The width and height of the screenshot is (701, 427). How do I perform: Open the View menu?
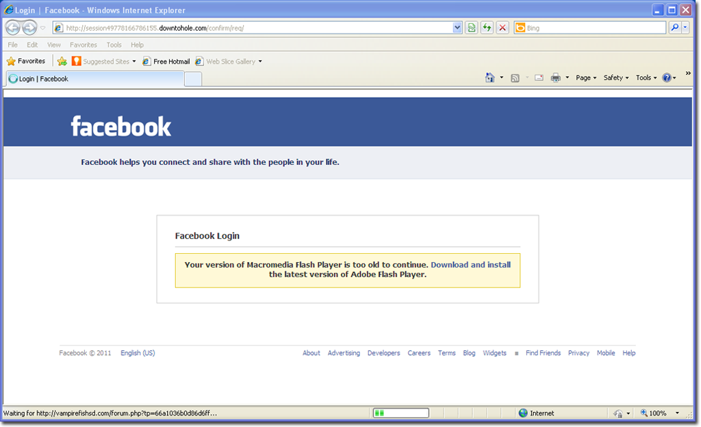pyautogui.click(x=53, y=44)
